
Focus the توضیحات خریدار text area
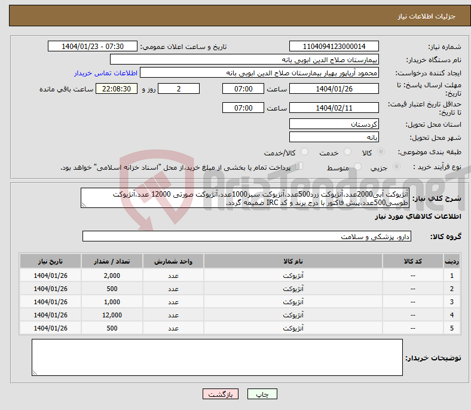(x=217, y=357)
